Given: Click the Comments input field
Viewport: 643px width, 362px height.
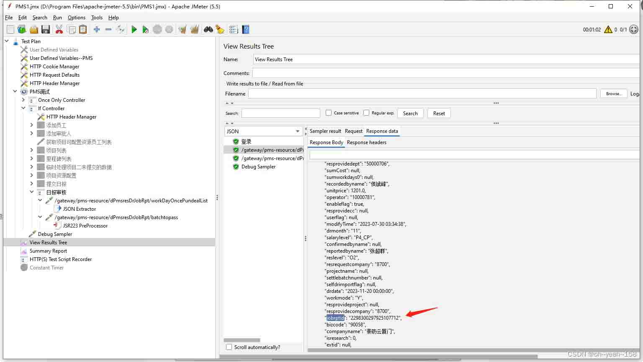Looking at the screenshot, I should tap(446, 73).
